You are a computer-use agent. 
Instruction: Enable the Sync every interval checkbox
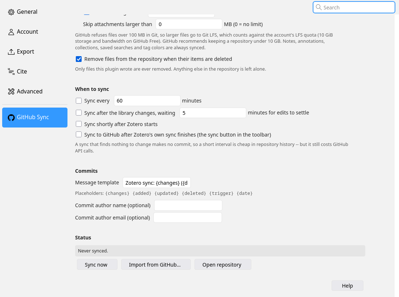[79, 101]
